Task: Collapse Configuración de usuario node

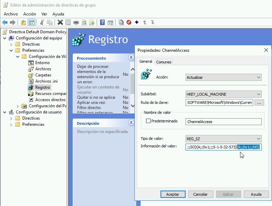Action: point(5,112)
